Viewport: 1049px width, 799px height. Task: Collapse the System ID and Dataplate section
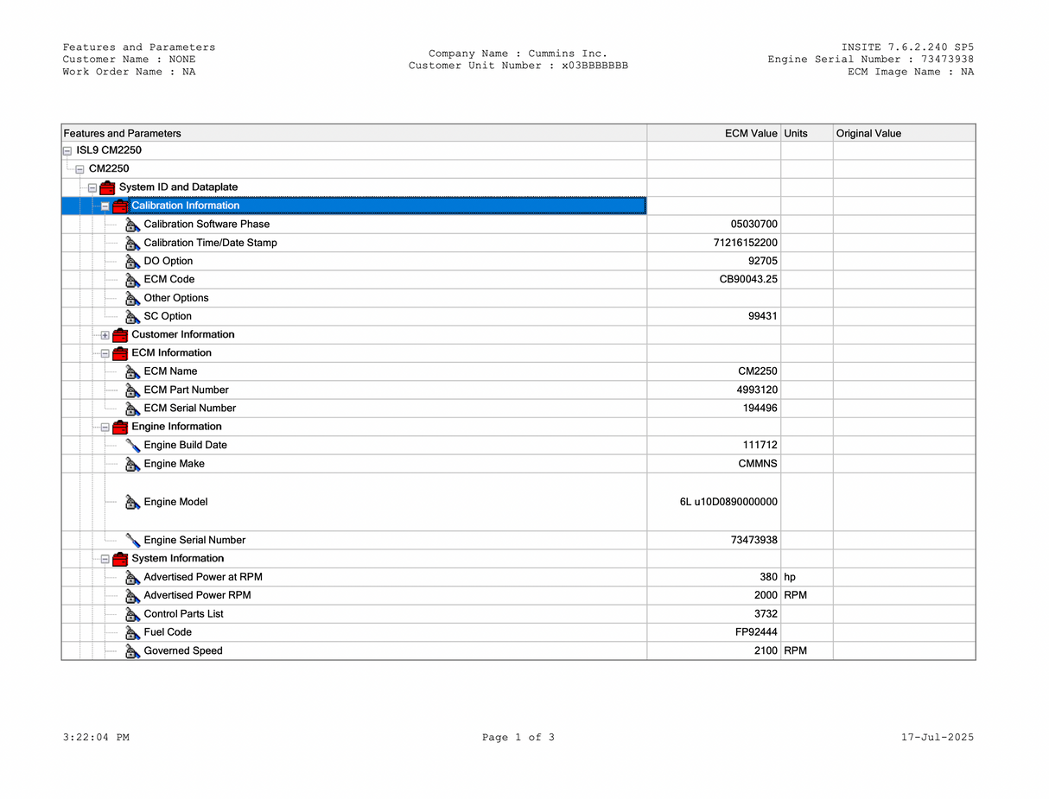point(92,188)
